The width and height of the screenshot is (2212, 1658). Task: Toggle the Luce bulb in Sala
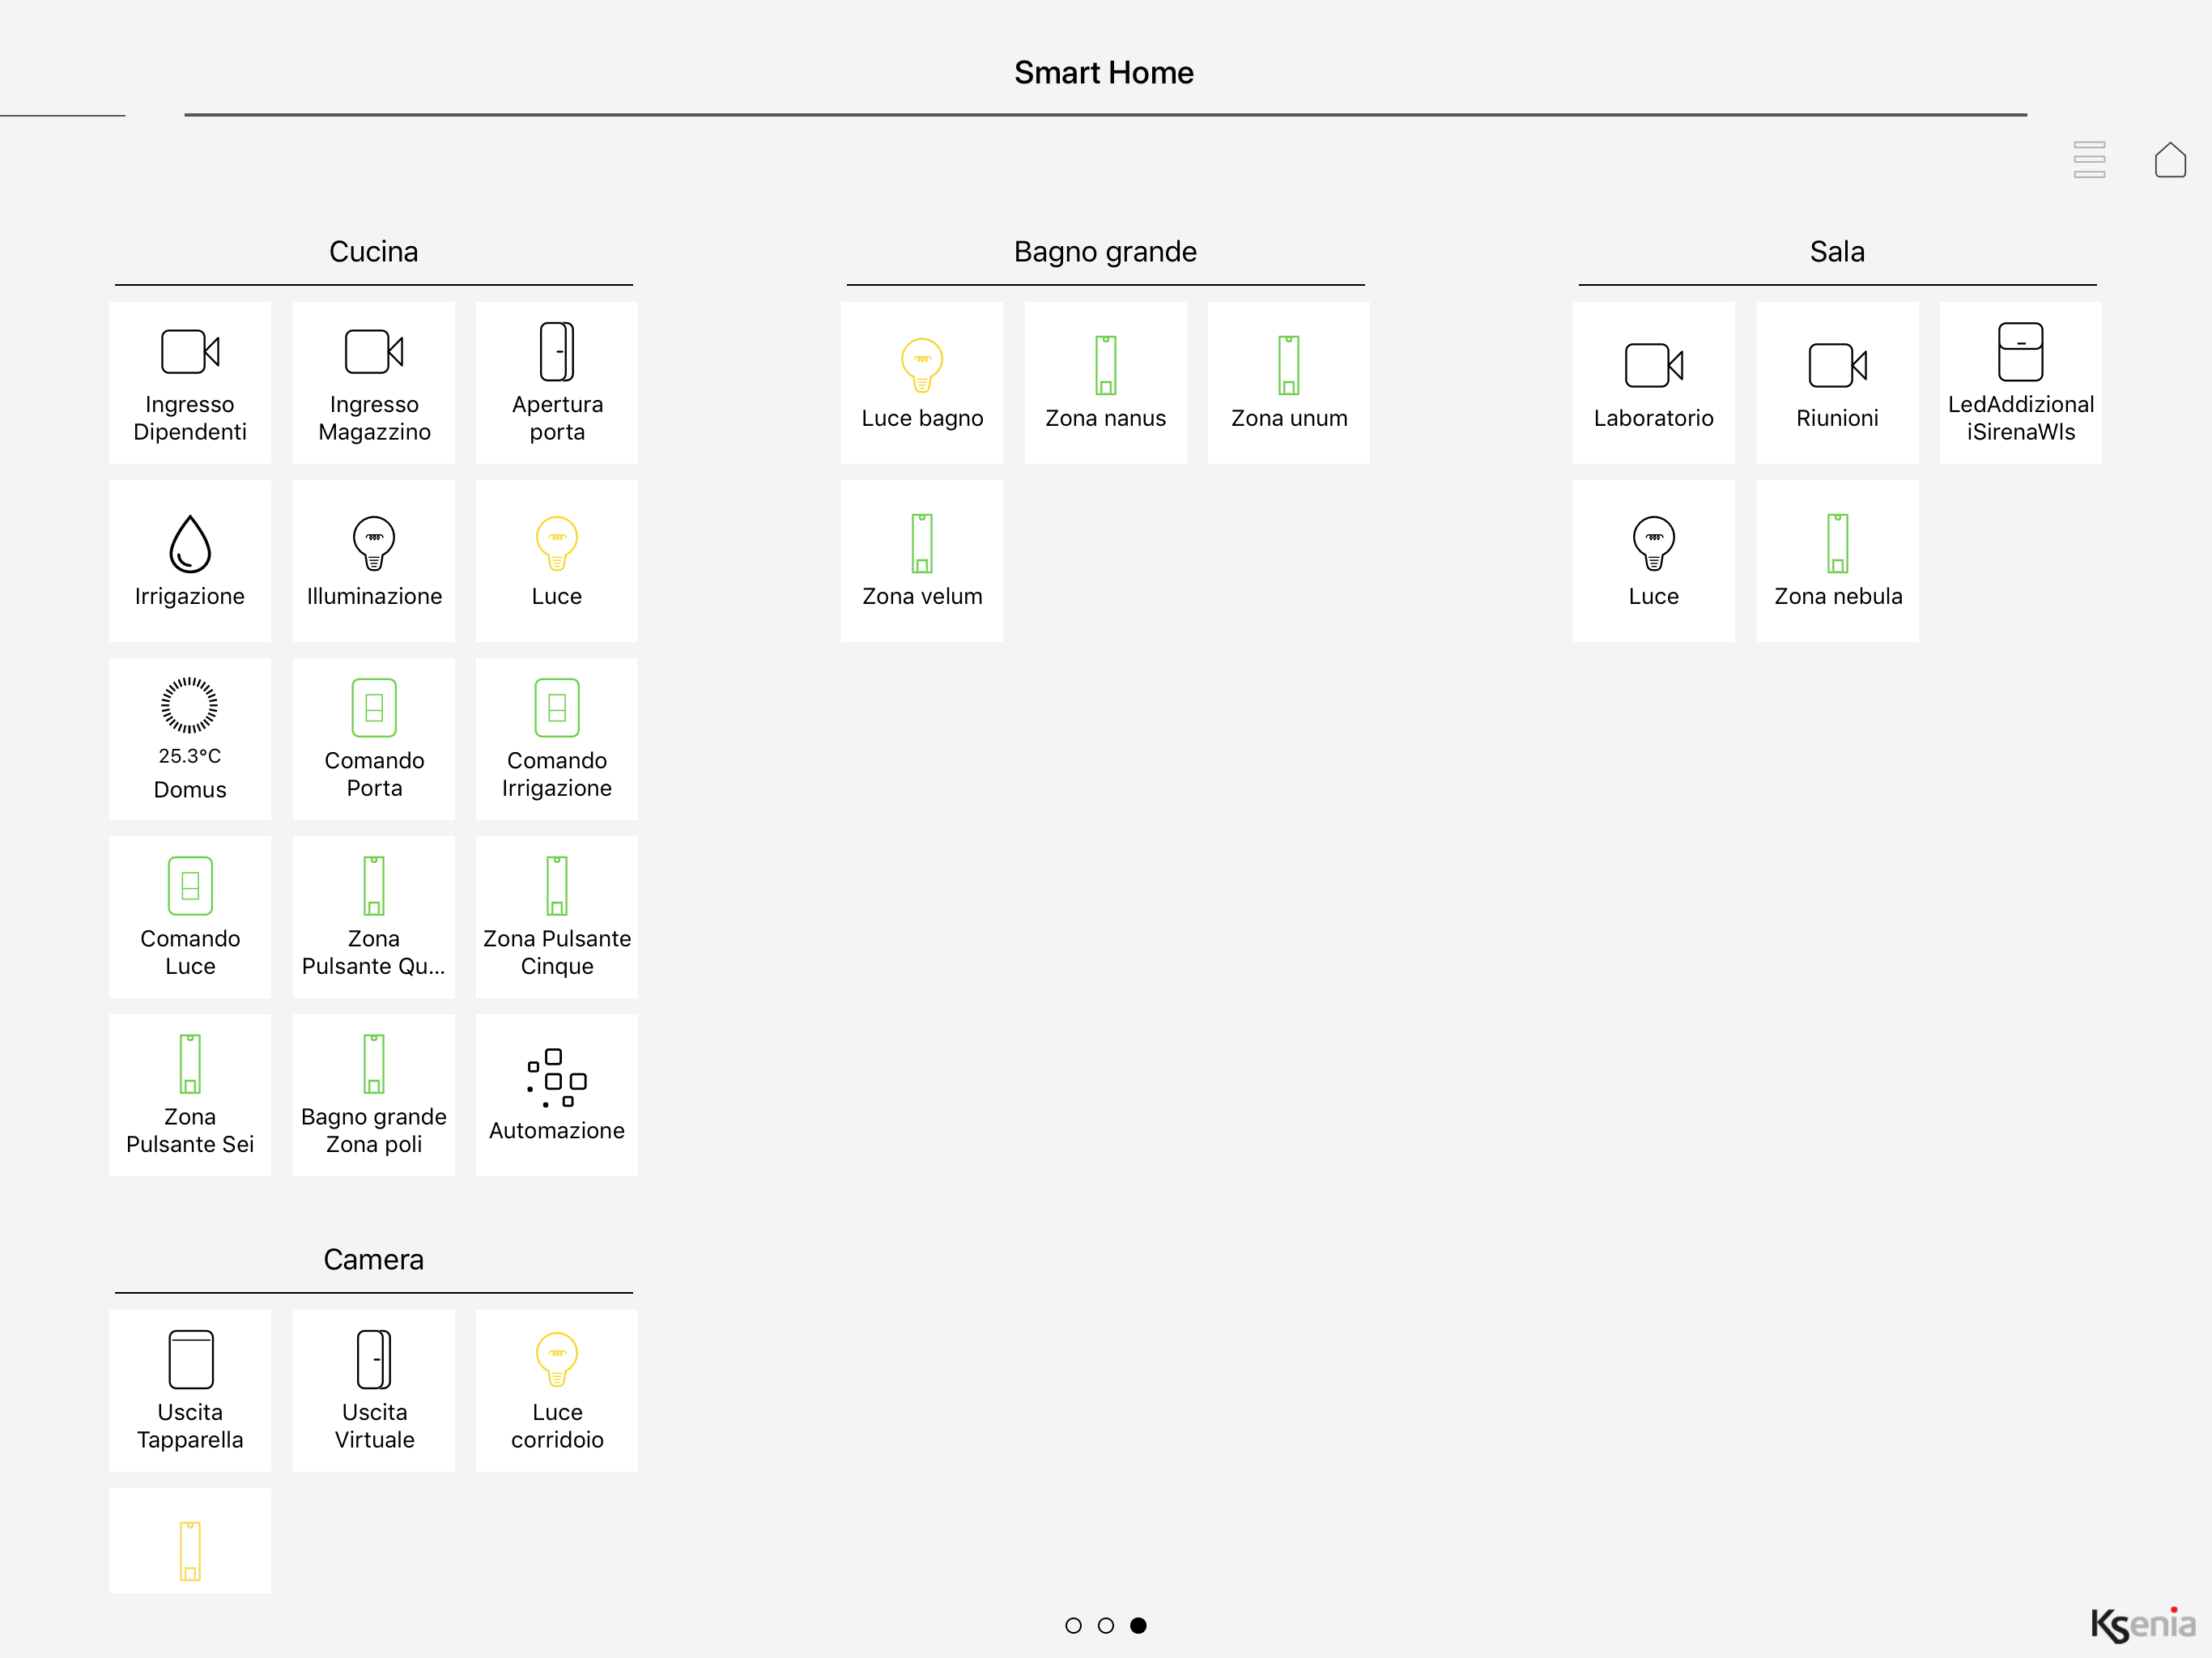(x=1654, y=561)
